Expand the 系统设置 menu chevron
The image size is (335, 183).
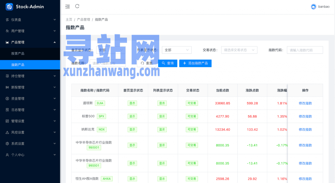click(x=55, y=144)
